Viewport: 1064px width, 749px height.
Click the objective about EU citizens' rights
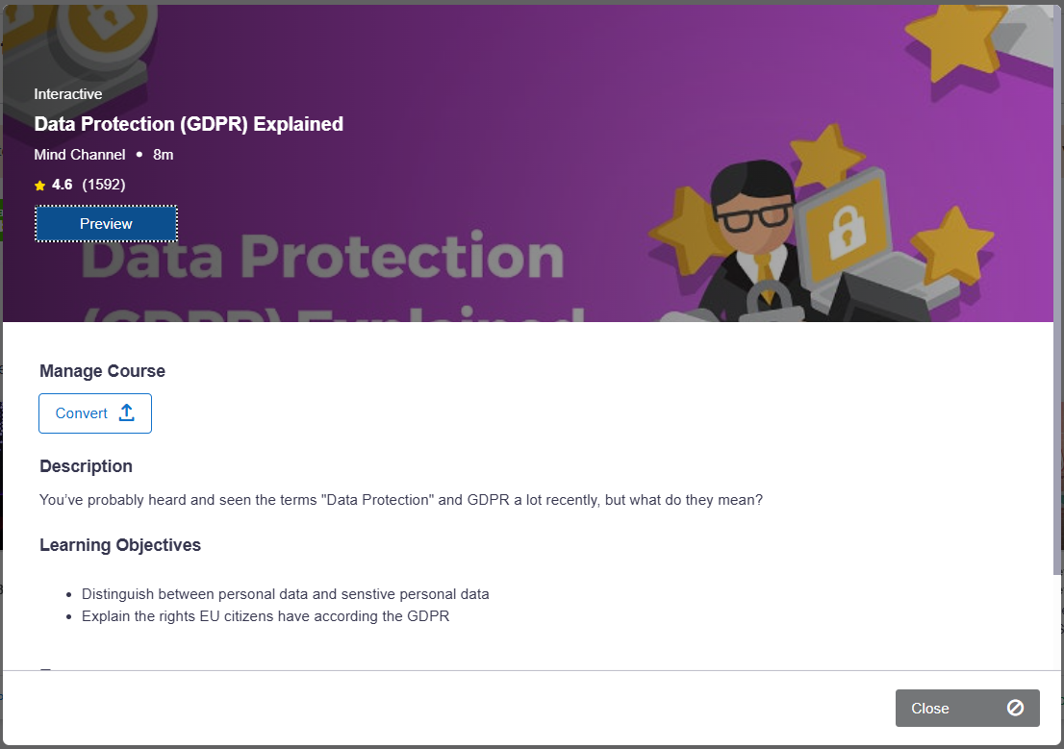point(266,616)
